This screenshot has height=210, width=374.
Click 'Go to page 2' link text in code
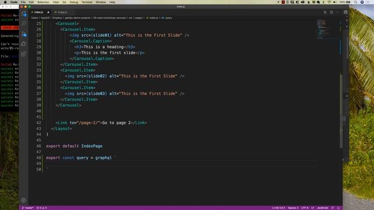point(116,123)
